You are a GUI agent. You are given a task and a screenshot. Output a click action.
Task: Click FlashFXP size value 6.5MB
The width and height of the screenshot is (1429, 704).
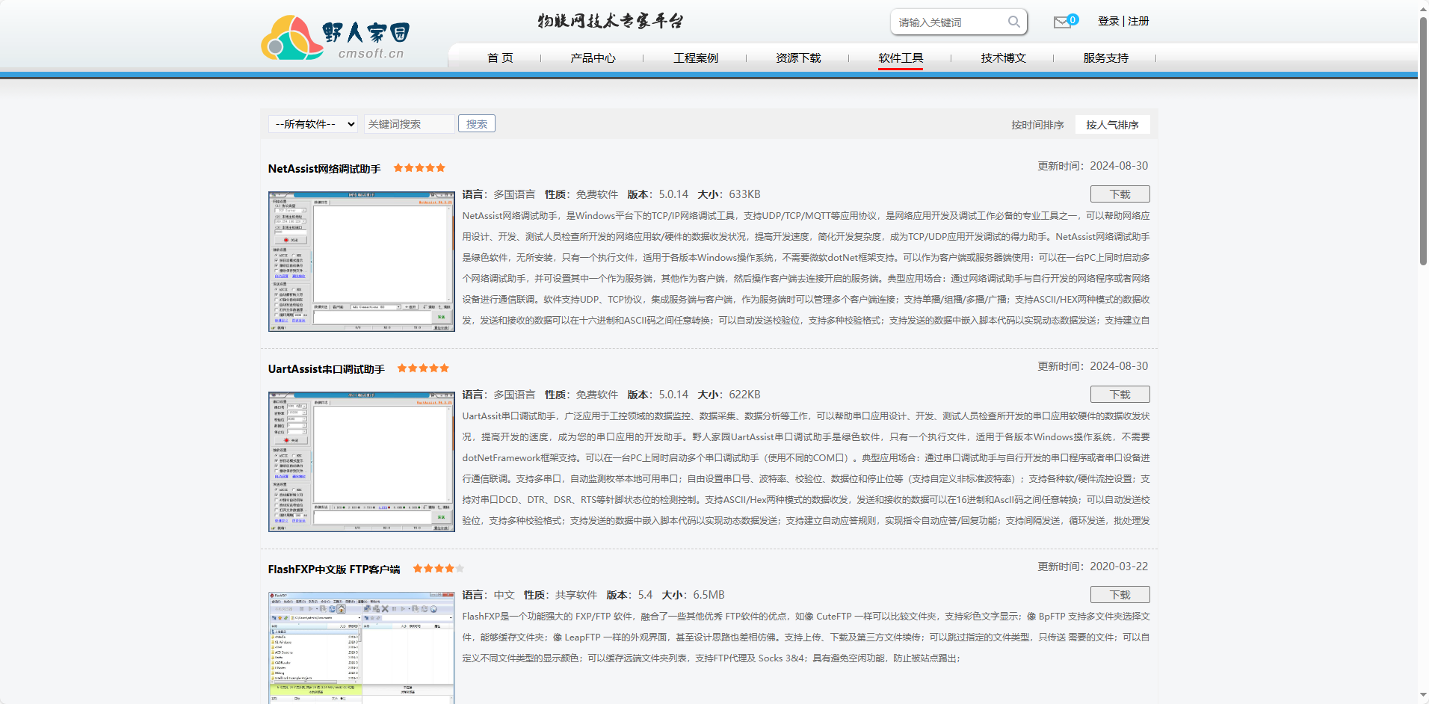coord(709,595)
